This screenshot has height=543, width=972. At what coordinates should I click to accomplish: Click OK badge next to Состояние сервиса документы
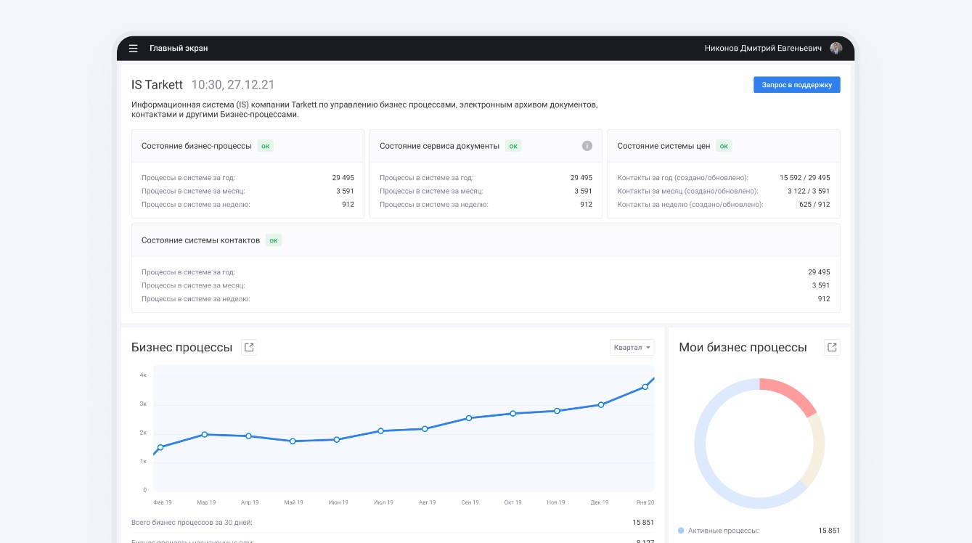pos(513,146)
